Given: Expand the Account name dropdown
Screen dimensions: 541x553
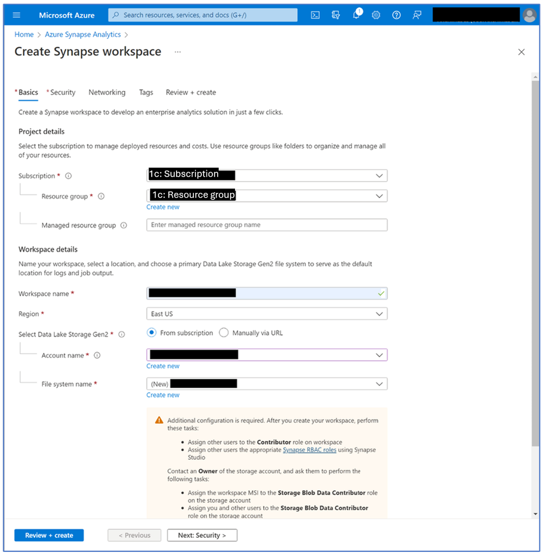Looking at the screenshot, I should [x=266, y=355].
